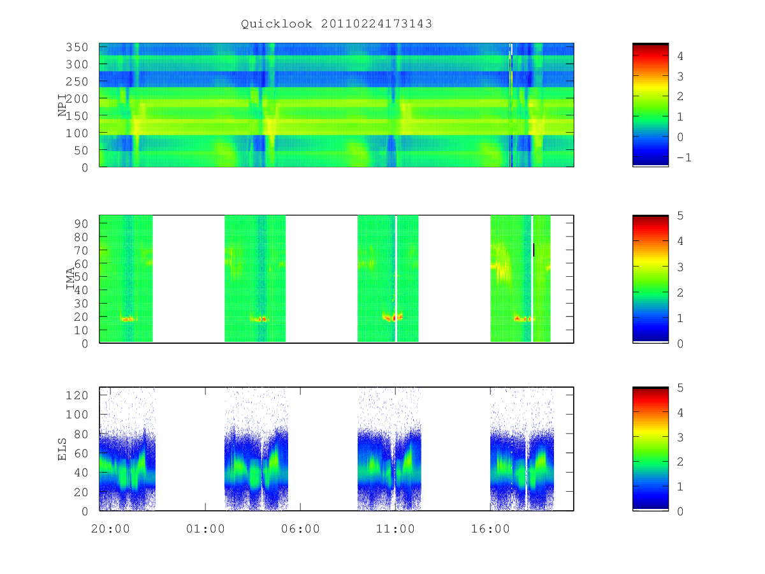Click the 0 value on ELS colorbar
This screenshot has width=765, height=574.
[x=680, y=511]
